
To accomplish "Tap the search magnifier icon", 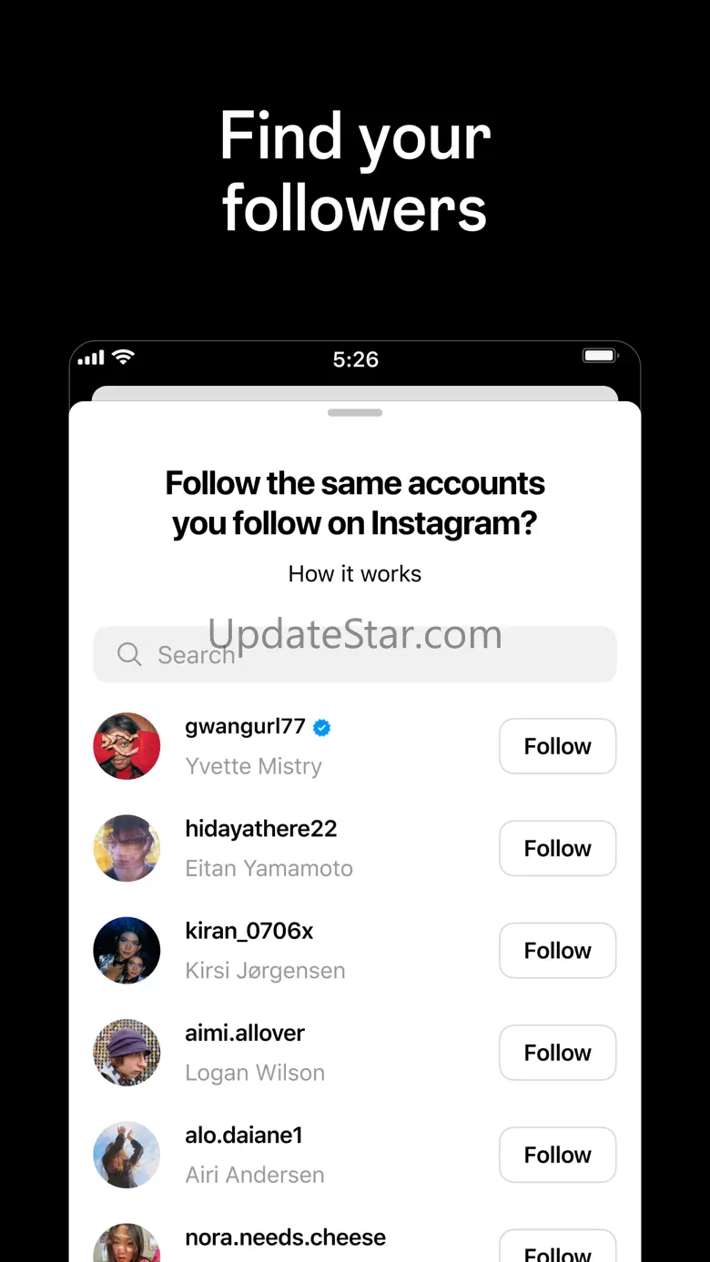I will coord(129,654).
